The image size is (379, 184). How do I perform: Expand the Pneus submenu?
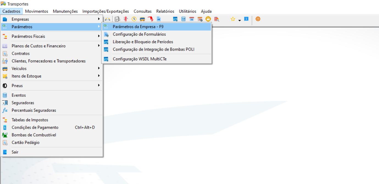[51, 86]
